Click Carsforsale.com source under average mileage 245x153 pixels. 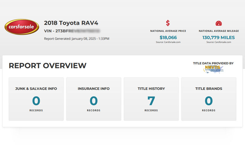coord(218,42)
